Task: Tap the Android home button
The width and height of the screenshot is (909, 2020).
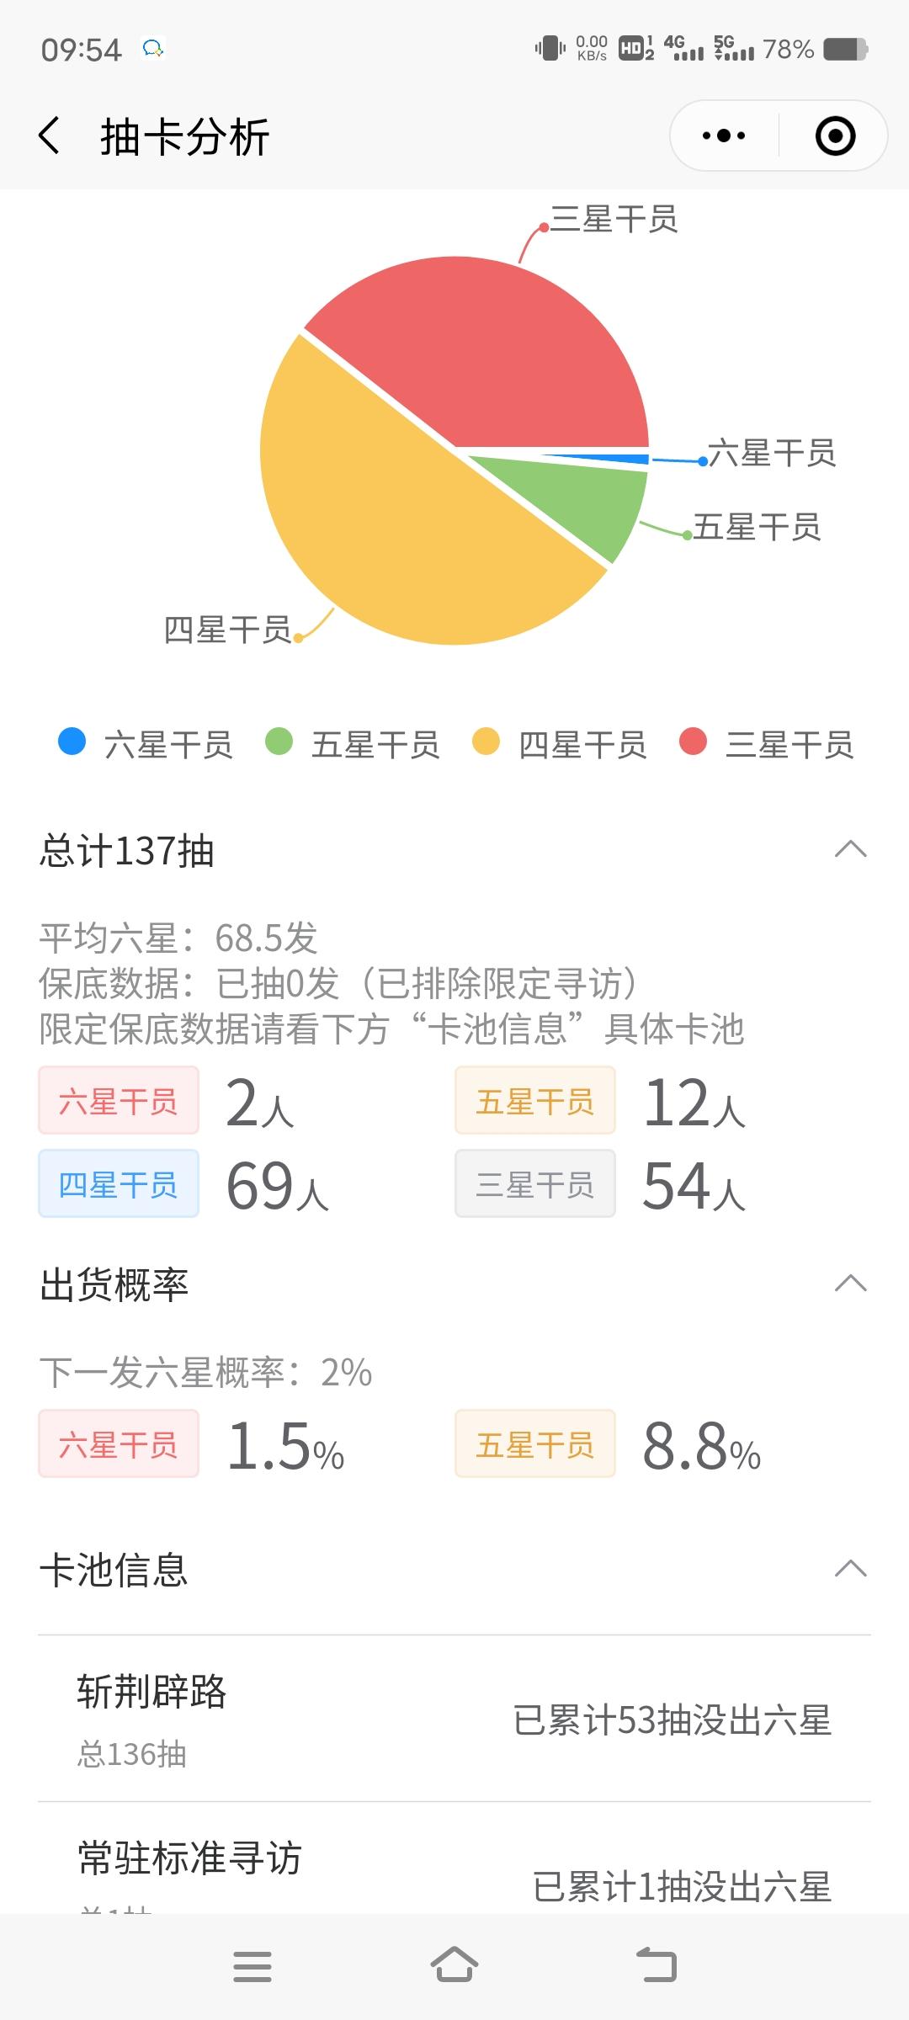Action: point(454,1964)
